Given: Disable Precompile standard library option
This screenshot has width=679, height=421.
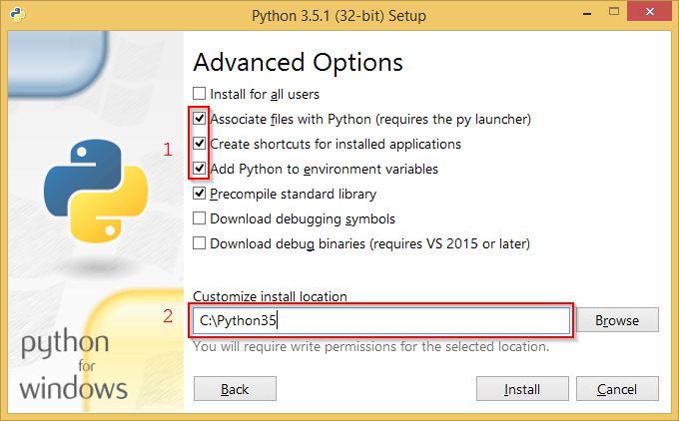Looking at the screenshot, I should click(200, 194).
